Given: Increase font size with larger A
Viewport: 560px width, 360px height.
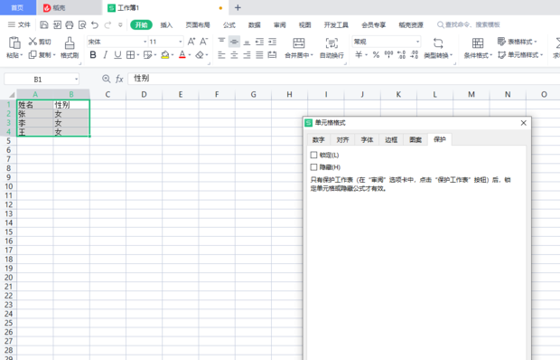Looking at the screenshot, I should [x=191, y=42].
